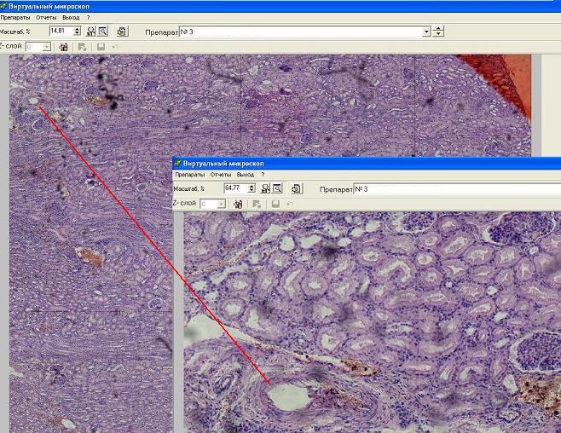The image size is (561, 433).
Task: Click magnifier region icon in 64,77 scale window
Action: click(277, 188)
